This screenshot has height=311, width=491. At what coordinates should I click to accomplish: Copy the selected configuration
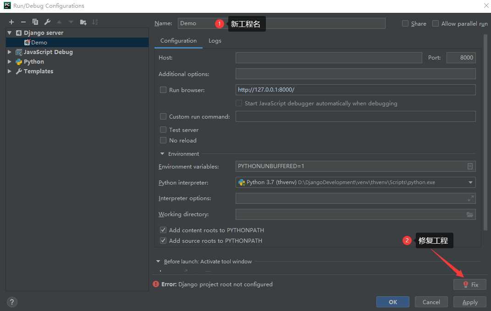(35, 22)
